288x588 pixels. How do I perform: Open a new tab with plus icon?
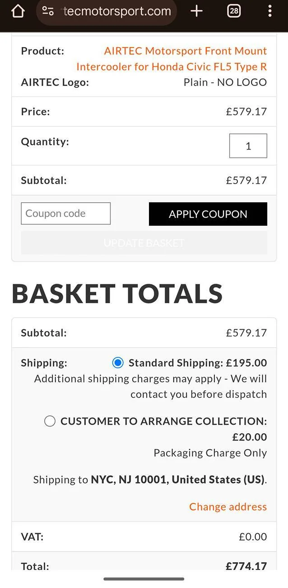tap(197, 11)
